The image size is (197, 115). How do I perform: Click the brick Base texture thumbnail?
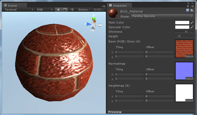pos(184,49)
